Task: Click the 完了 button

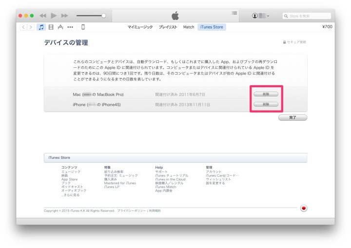Action: pos(292,117)
